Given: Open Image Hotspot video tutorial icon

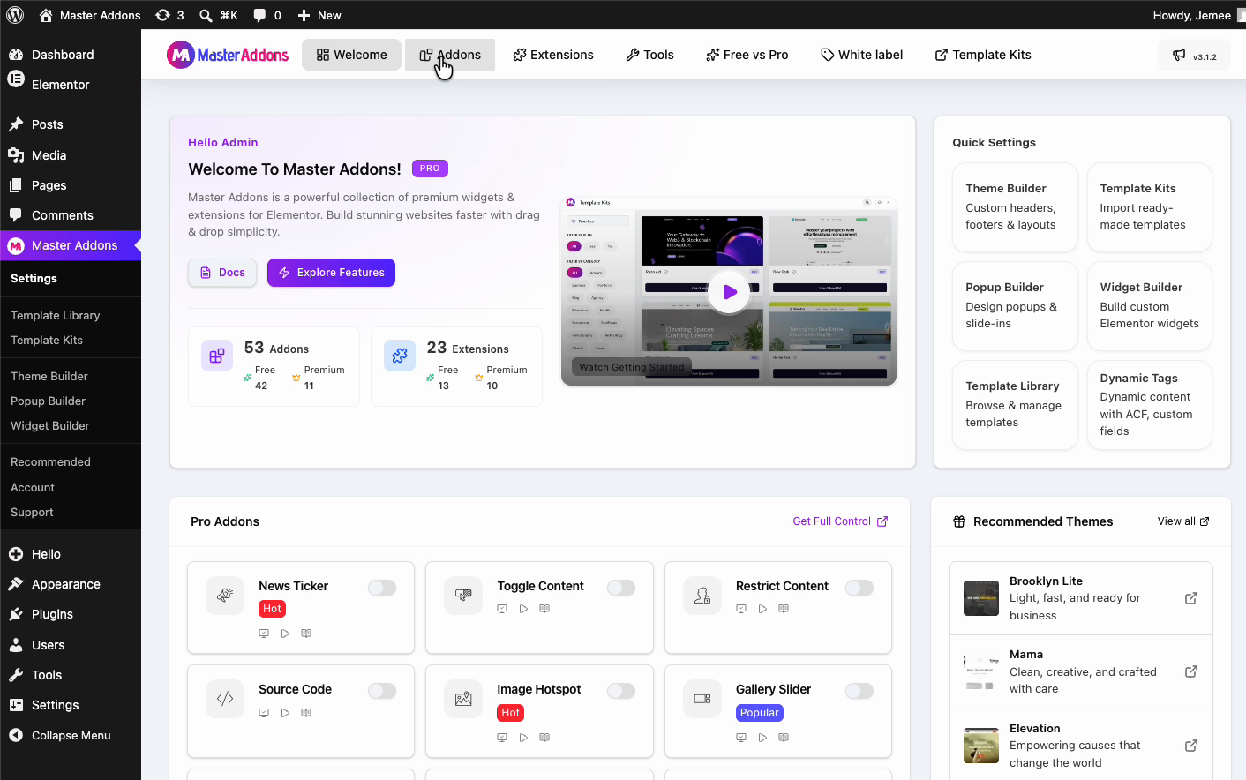Looking at the screenshot, I should 523,738.
